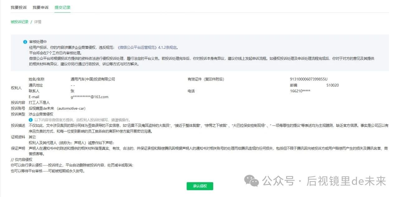Image resolution: width=399 pixels, height=197 pixels.
Task: Click the 承认侵权 button
Action: (x=200, y=186)
